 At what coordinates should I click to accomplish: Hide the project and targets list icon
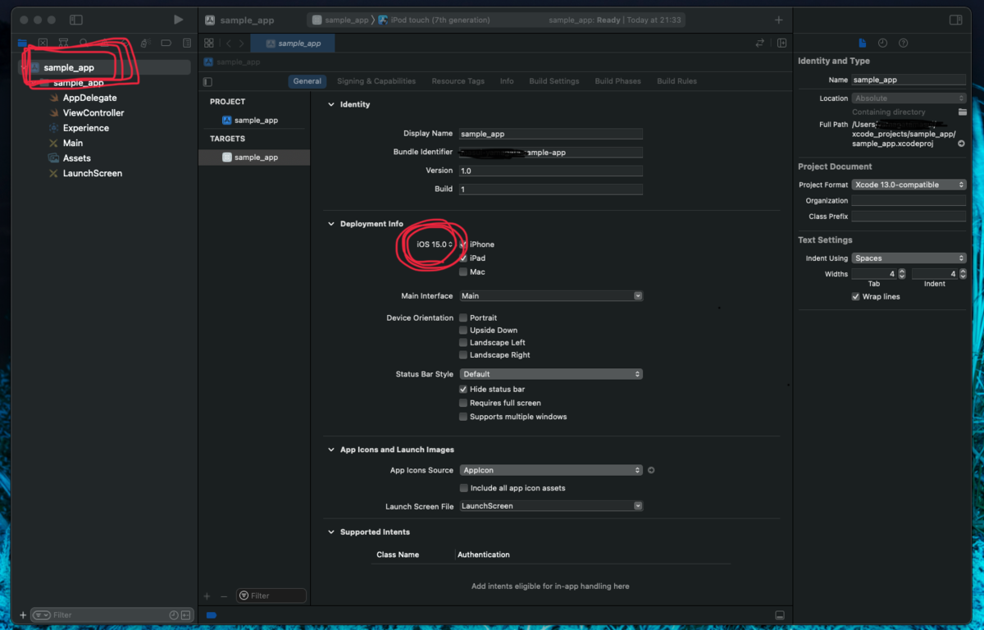(x=207, y=81)
